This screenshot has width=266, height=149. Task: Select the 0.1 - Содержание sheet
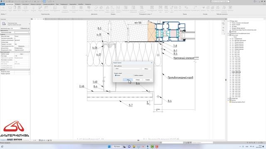click(x=237, y=38)
